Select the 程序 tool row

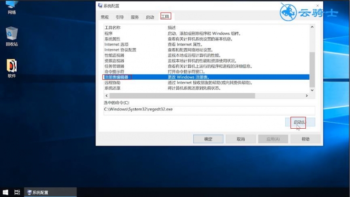[206, 34]
